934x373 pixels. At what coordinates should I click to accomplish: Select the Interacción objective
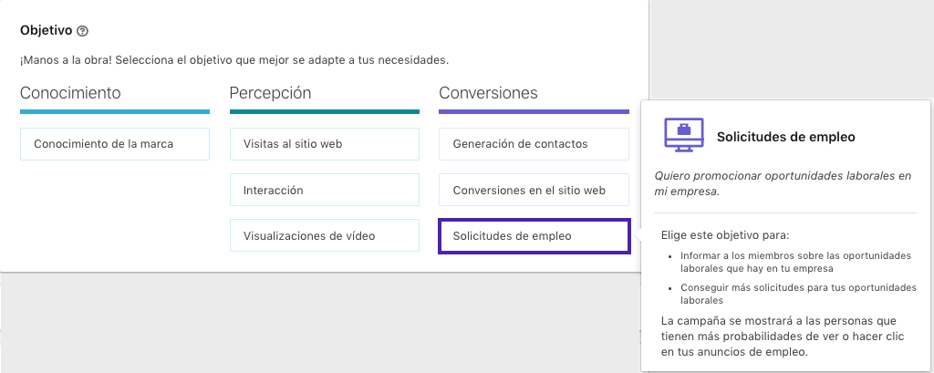point(325,190)
